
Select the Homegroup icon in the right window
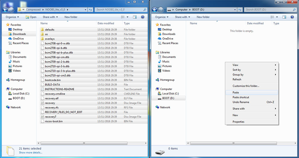click(x=158, y=80)
